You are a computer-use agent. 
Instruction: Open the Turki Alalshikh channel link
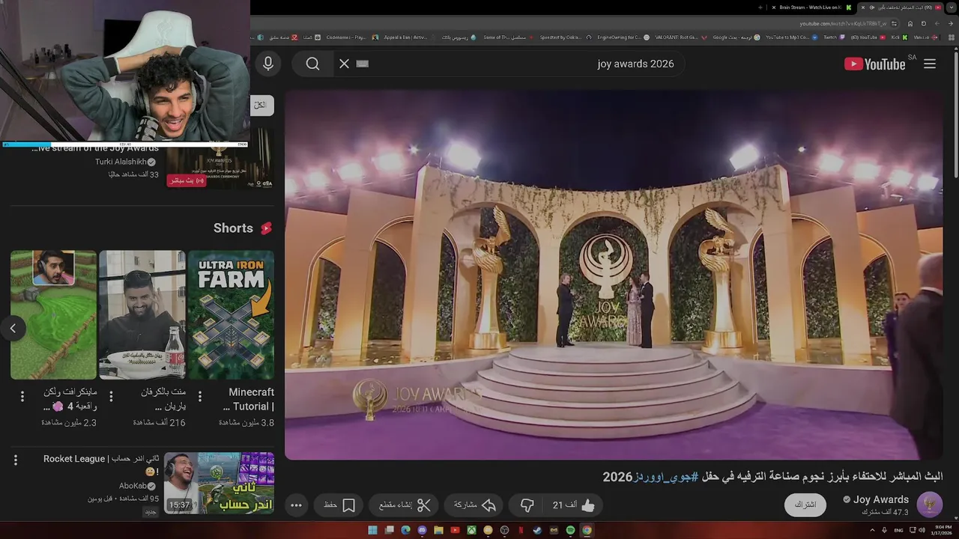120,162
